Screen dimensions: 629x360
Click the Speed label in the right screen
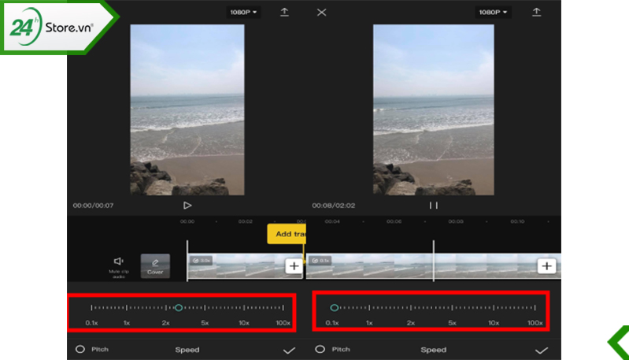point(434,350)
